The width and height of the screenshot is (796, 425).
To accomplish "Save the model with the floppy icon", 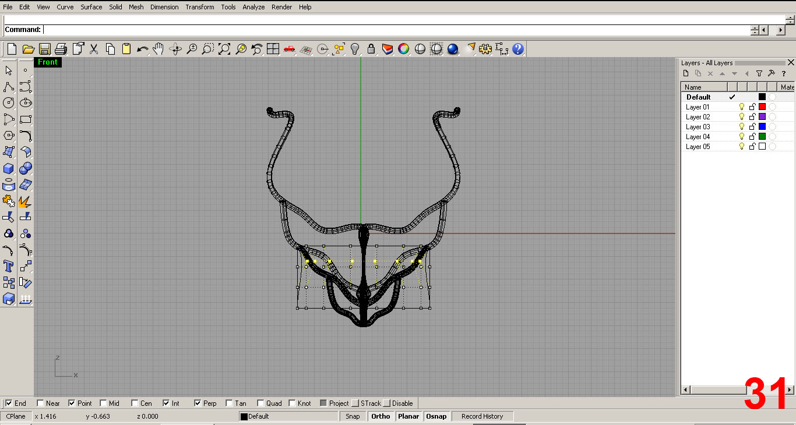I will 45,49.
